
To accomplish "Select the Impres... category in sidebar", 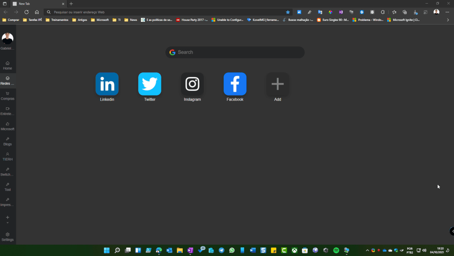I will click(8, 202).
